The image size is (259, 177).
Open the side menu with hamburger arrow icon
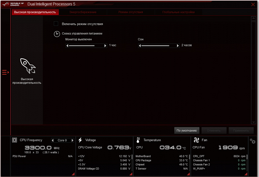tap(5, 72)
